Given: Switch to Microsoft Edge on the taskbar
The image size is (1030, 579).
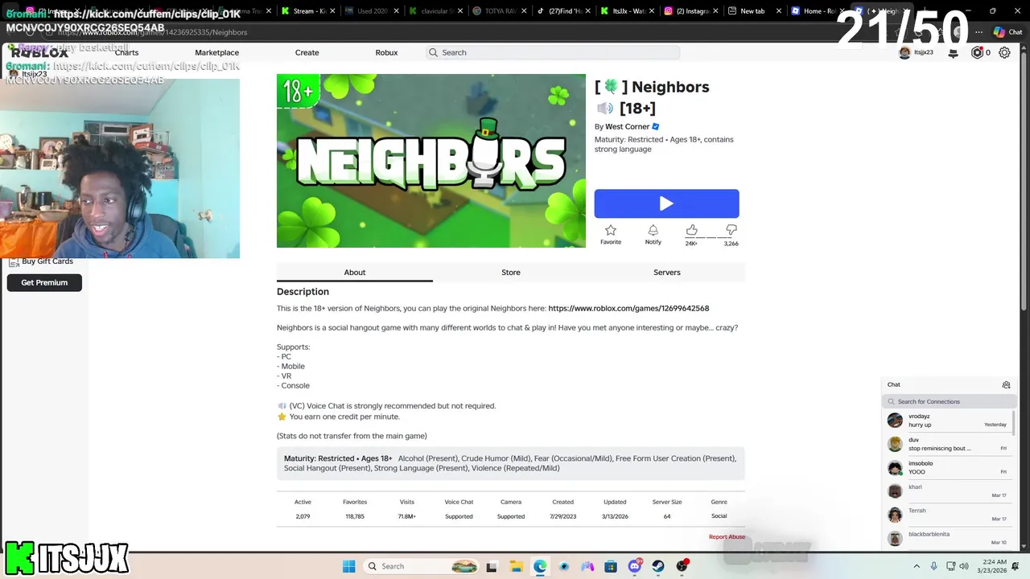Looking at the screenshot, I should click(540, 566).
